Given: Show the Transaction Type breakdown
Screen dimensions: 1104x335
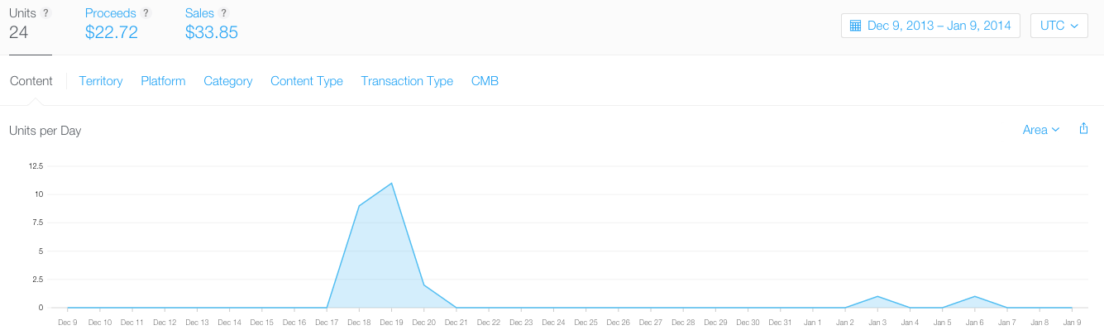Looking at the screenshot, I should click(407, 81).
